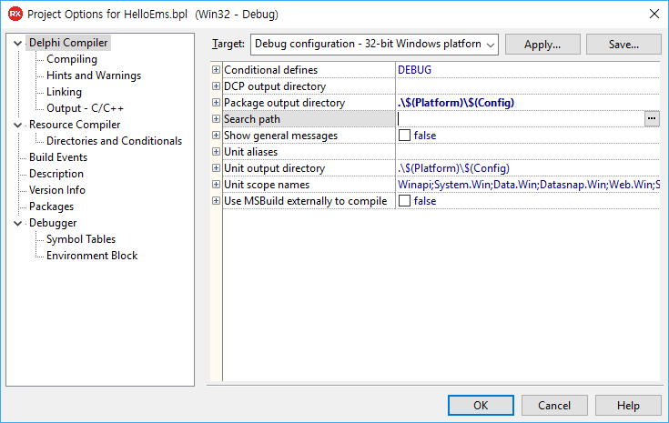Select Compiling in options tree
The width and height of the screenshot is (669, 423).
pos(72,59)
